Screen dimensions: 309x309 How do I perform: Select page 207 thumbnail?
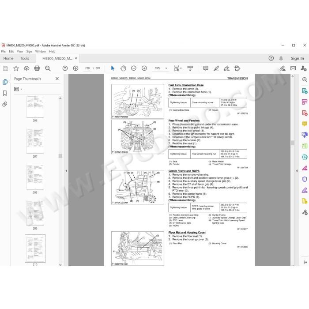[35, 141]
